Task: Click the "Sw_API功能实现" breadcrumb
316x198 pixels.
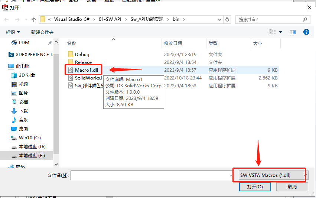Action: (147, 19)
